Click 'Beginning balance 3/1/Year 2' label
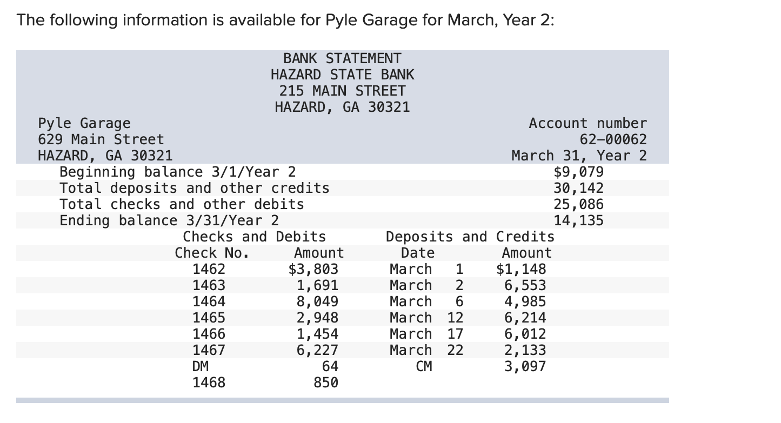Image resolution: width=781 pixels, height=423 pixels. tap(178, 172)
